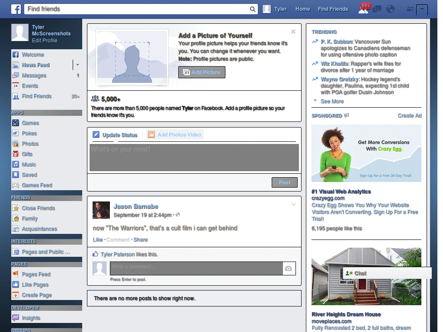443x332 pixels.
Task: Open Wiz Khalifa trending topic
Action: (334, 64)
